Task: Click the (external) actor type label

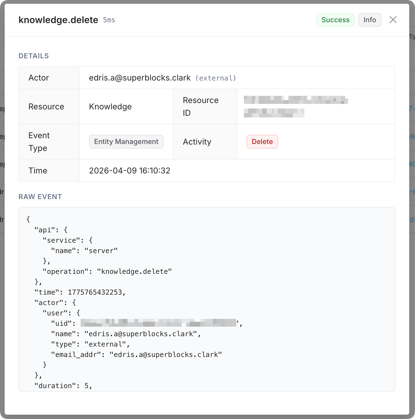Action: pos(216,78)
